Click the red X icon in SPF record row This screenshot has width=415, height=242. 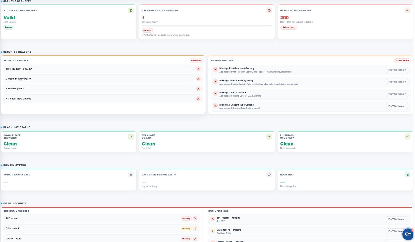tap(195, 218)
